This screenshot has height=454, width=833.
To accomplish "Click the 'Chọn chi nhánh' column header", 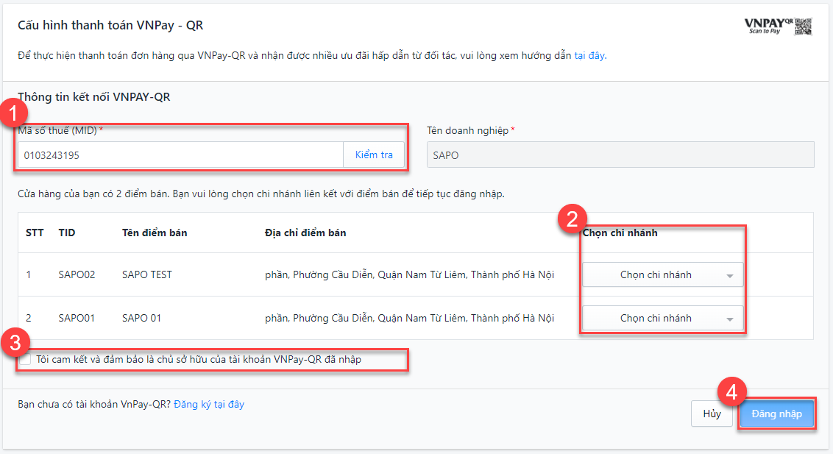I will point(620,233).
